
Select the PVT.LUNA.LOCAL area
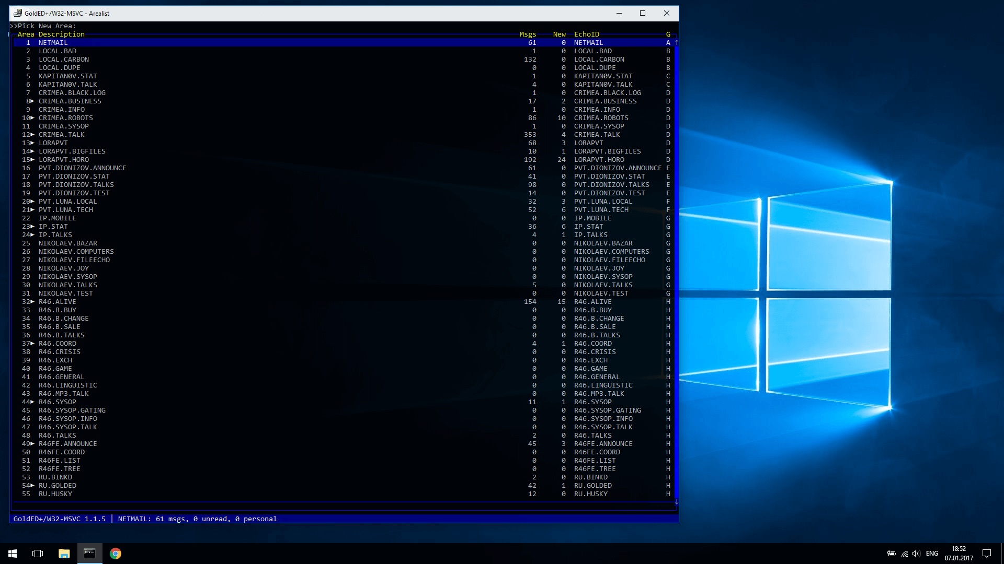tap(344, 202)
